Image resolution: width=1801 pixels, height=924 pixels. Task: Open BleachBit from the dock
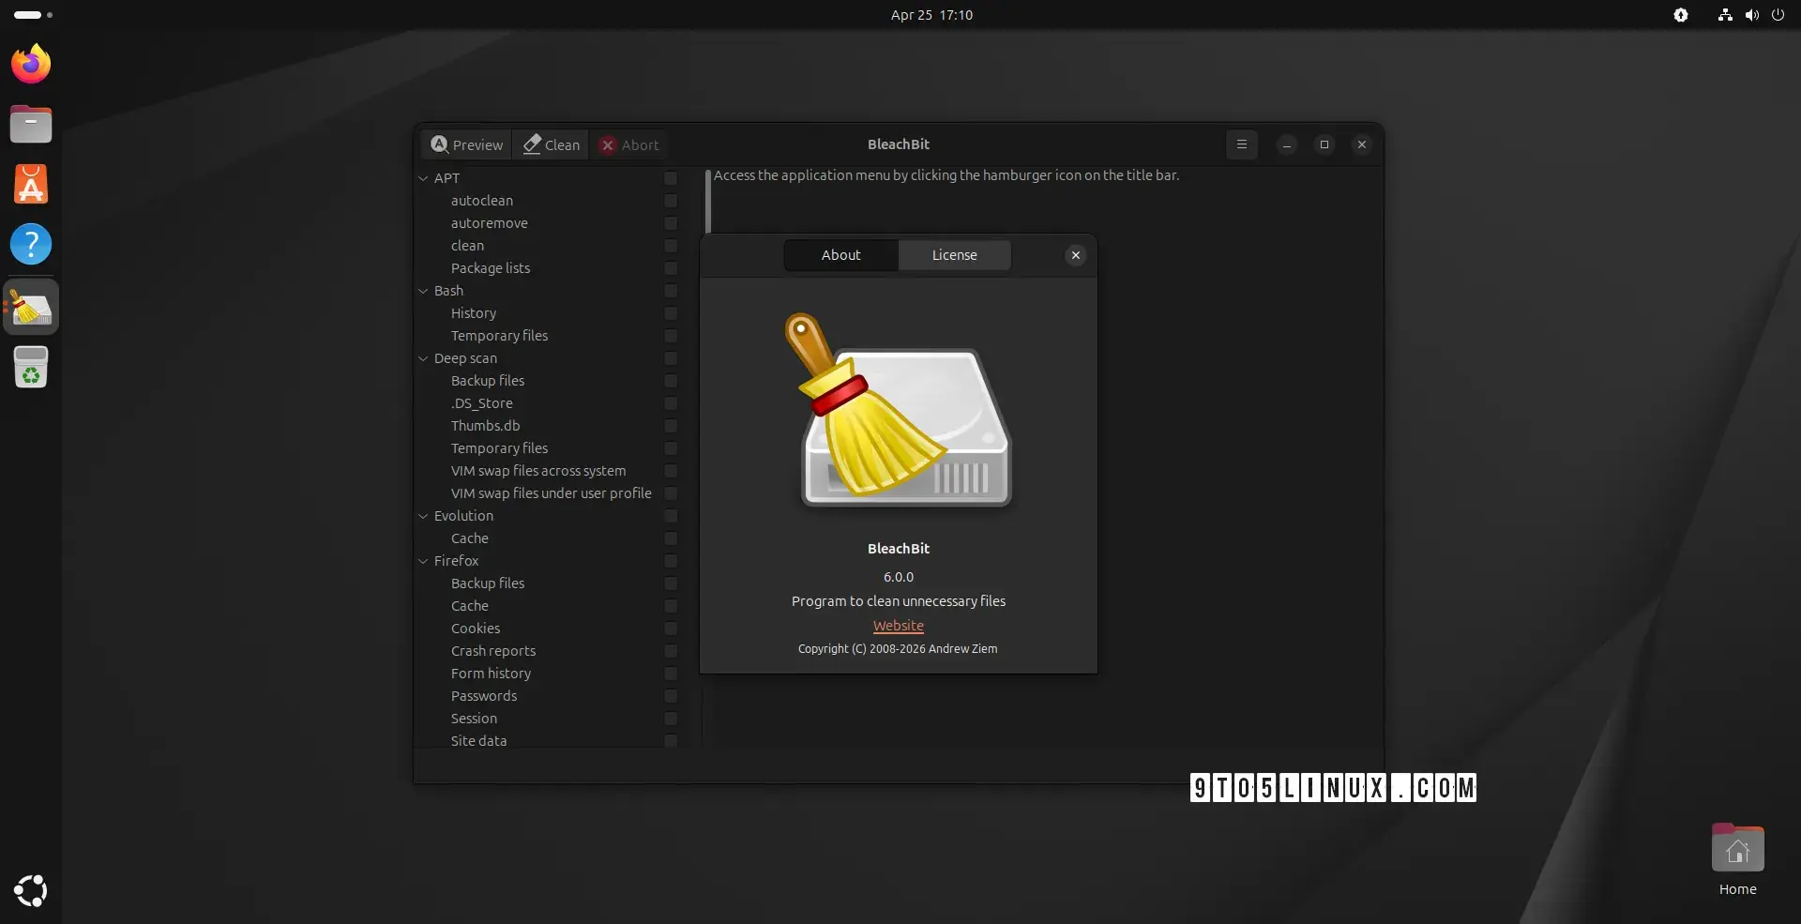pos(31,306)
